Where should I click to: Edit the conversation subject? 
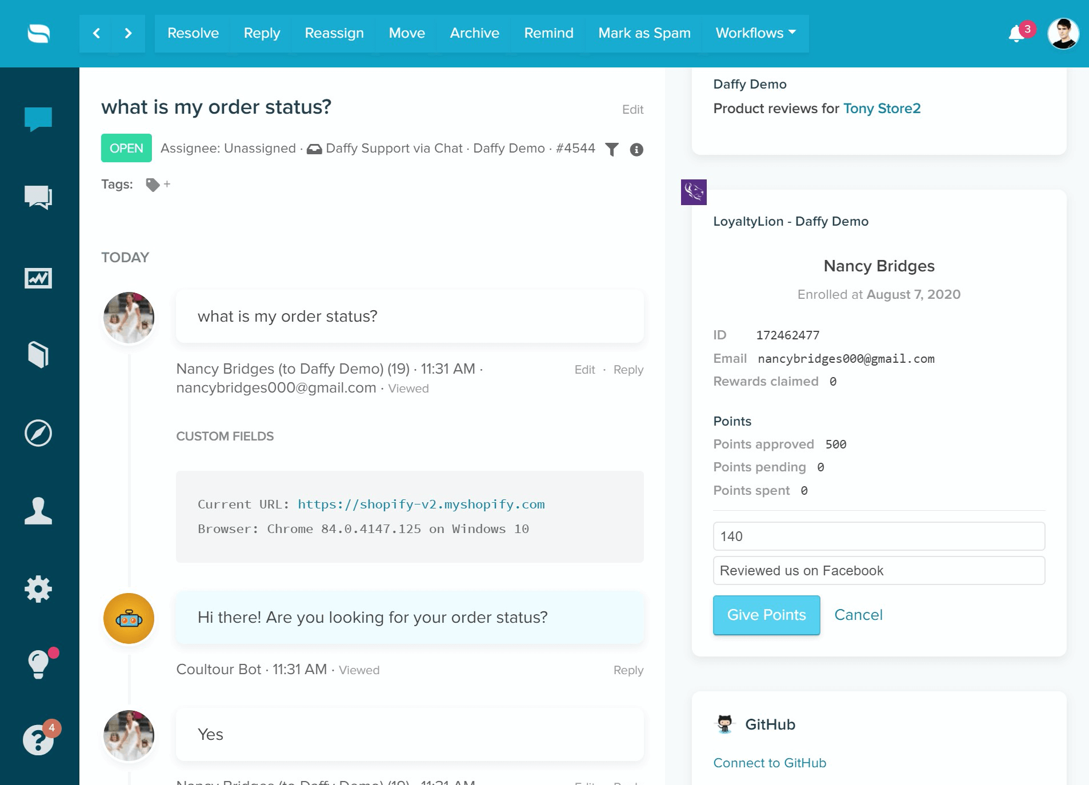tap(632, 110)
